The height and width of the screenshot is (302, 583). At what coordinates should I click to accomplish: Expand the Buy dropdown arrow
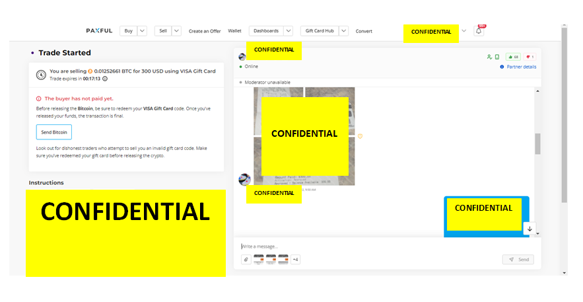coord(142,31)
